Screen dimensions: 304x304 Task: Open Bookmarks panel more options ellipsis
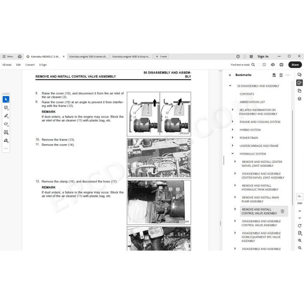tap(287, 75)
